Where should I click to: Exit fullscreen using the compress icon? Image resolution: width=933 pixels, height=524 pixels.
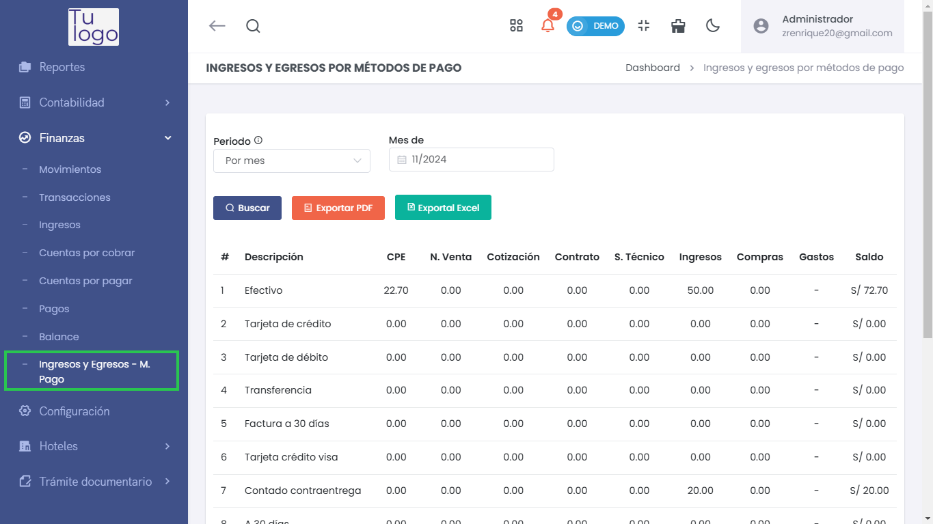click(643, 26)
